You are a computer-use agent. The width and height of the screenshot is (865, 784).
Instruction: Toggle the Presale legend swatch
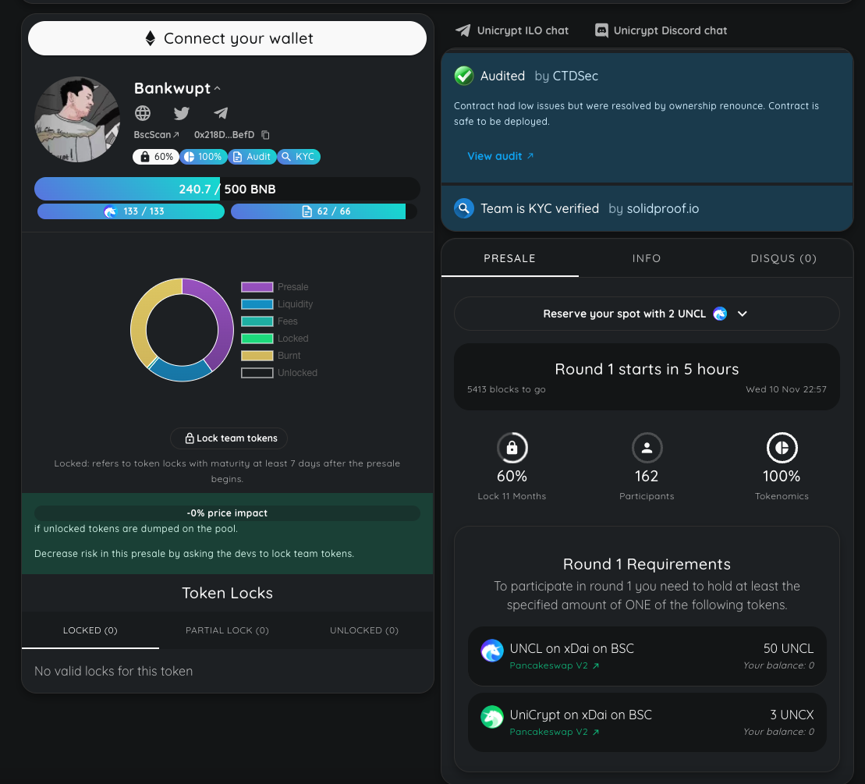tap(257, 287)
